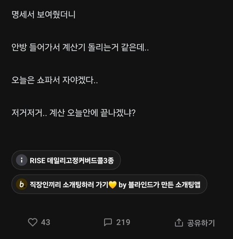Open comments via the speech bubble icon

pos(108,222)
